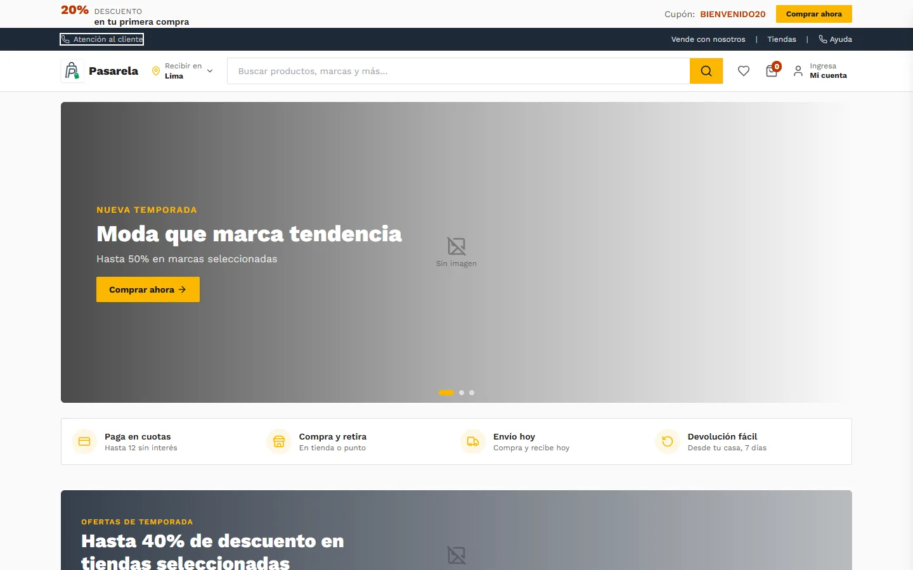Click Comprar ahora in the coupon banner

pos(814,14)
